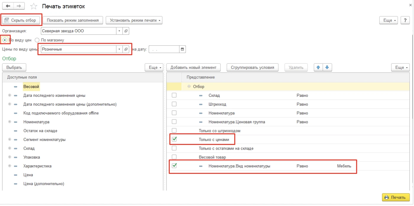414x206 pixels.
Task: Select the По магазину radio button
Action: 37,40
